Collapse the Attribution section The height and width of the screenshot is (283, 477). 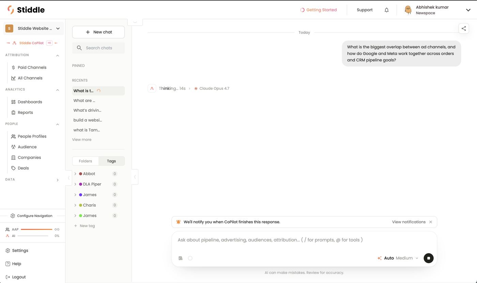tap(57, 55)
